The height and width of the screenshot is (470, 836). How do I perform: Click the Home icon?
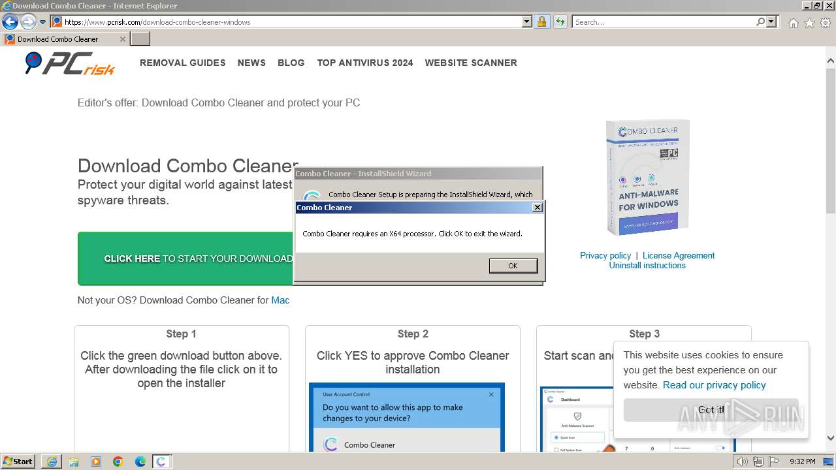(793, 23)
